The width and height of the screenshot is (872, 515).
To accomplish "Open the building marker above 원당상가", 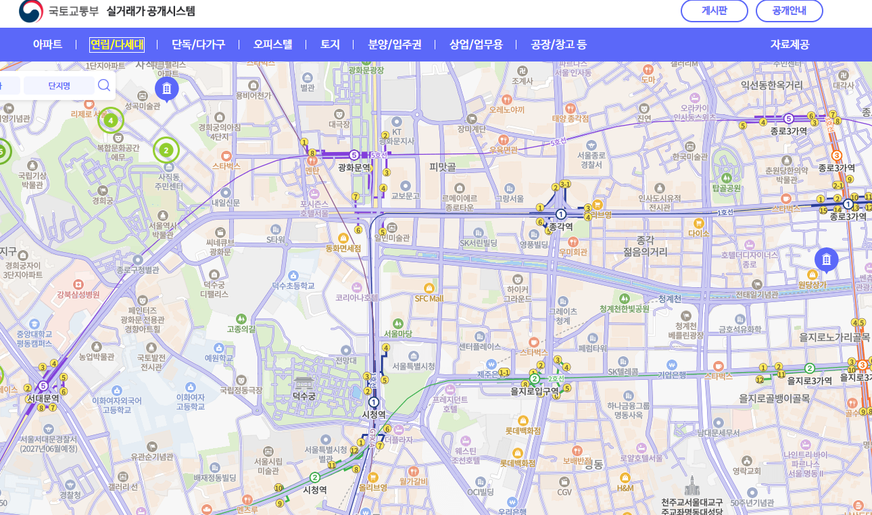I will 826,260.
